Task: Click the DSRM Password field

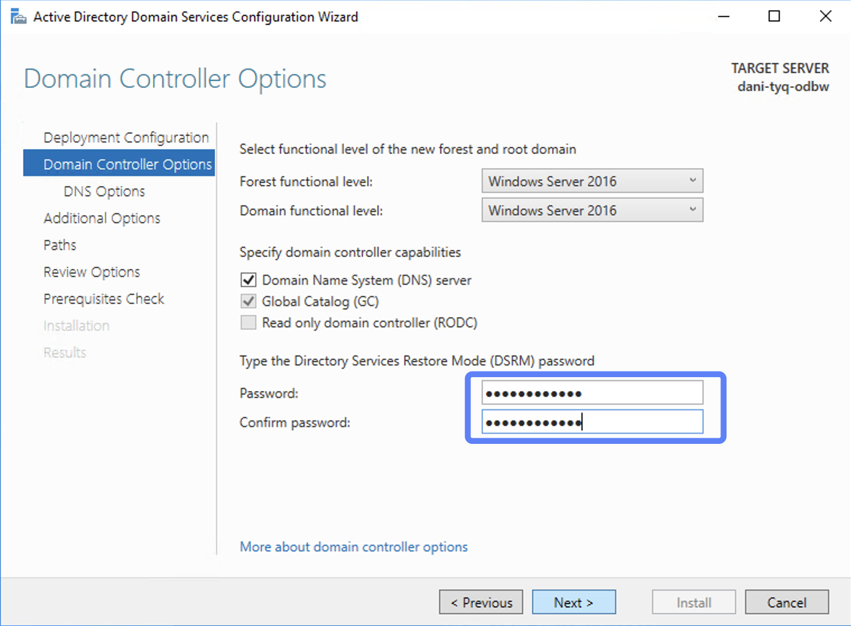Action: [x=592, y=392]
